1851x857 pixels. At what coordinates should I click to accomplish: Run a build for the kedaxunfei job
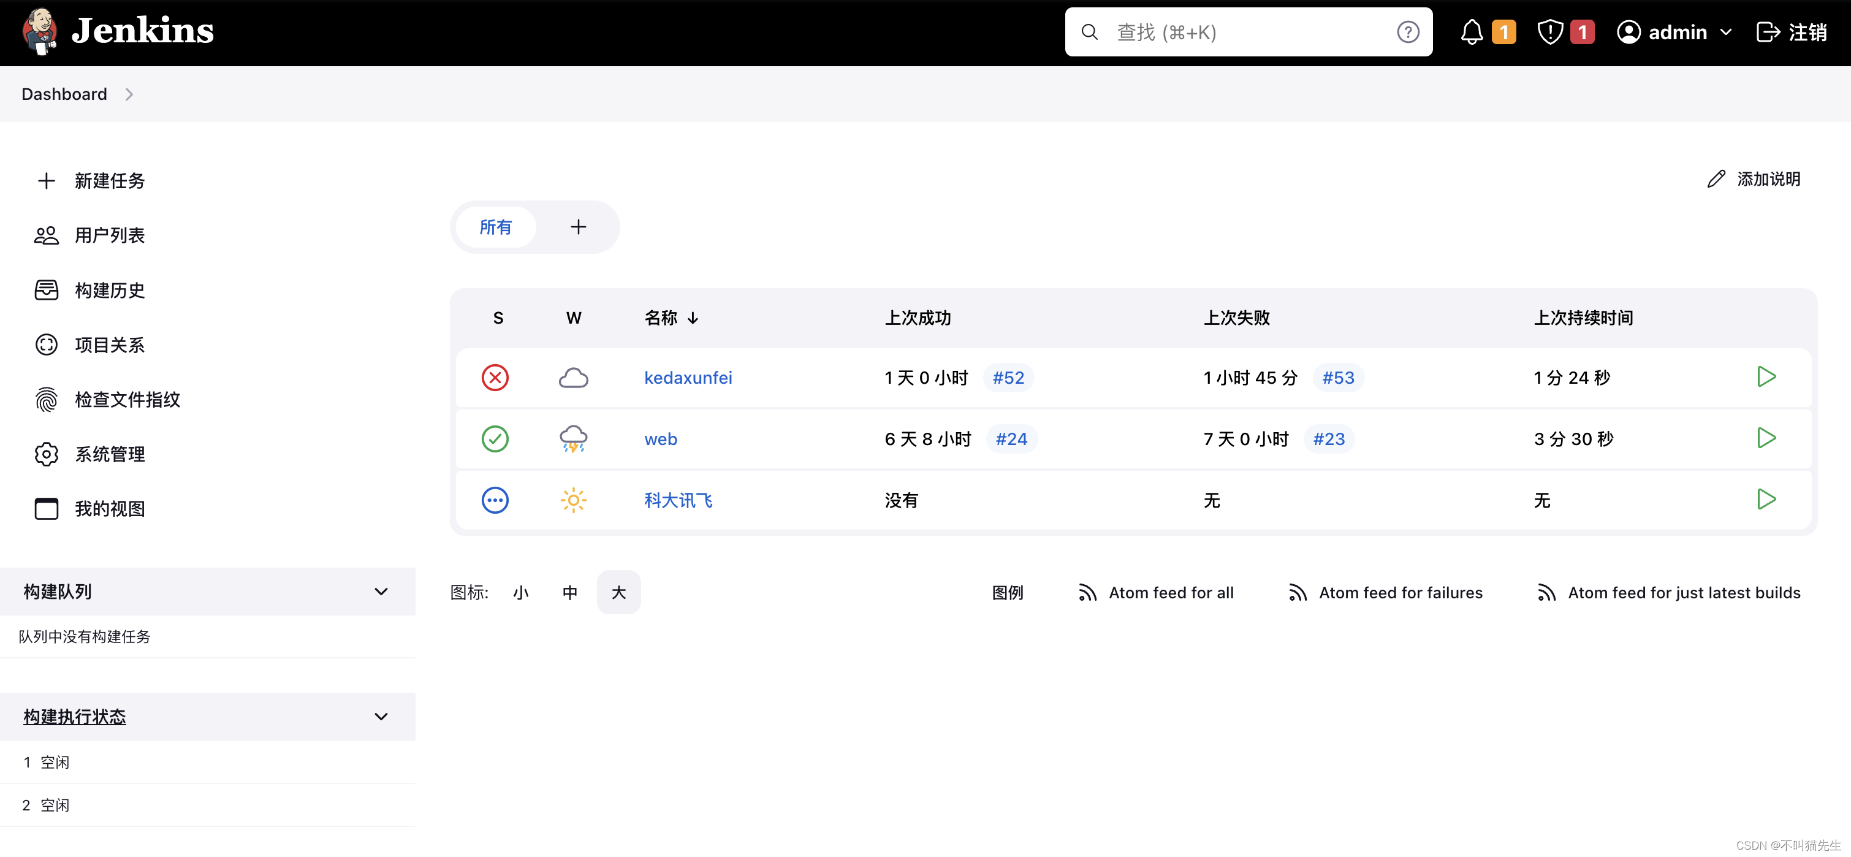[1765, 377]
